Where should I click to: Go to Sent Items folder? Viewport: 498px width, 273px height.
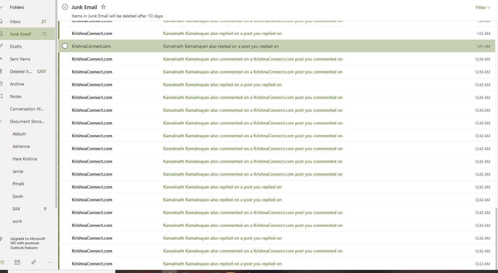click(x=28, y=59)
